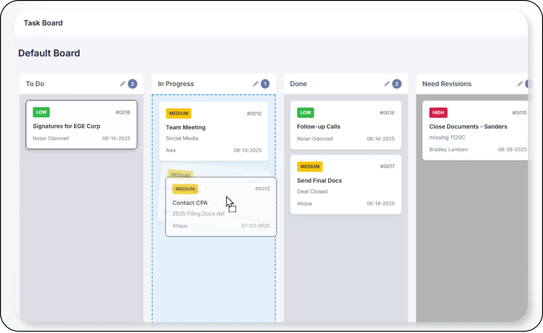Viewport: 543px width, 333px height.
Task: Open the Send Final Docs task
Action: (x=319, y=181)
